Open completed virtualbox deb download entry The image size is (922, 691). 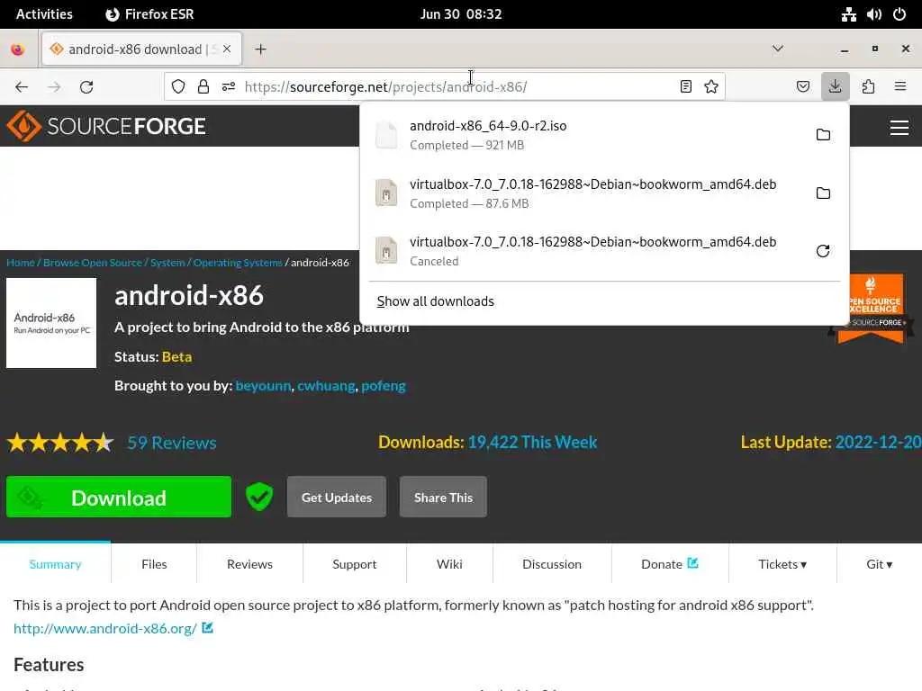(x=588, y=193)
